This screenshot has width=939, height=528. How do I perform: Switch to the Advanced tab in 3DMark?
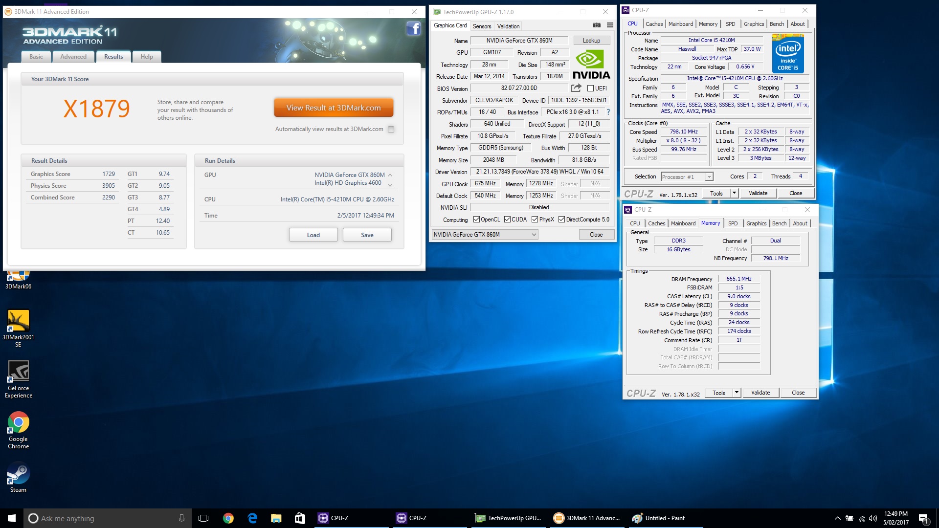pyautogui.click(x=73, y=57)
